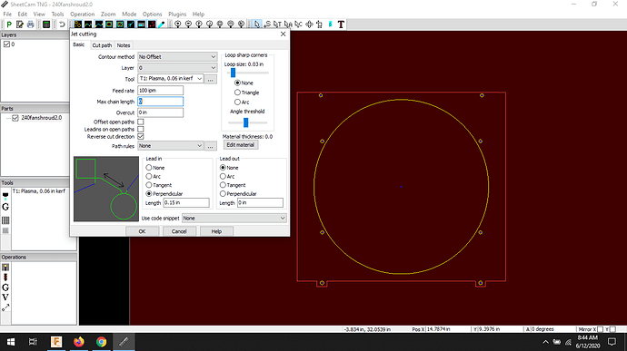This screenshot has width=627, height=351.
Task: Click the G icon in Tools panel
Action: [x=5, y=207]
